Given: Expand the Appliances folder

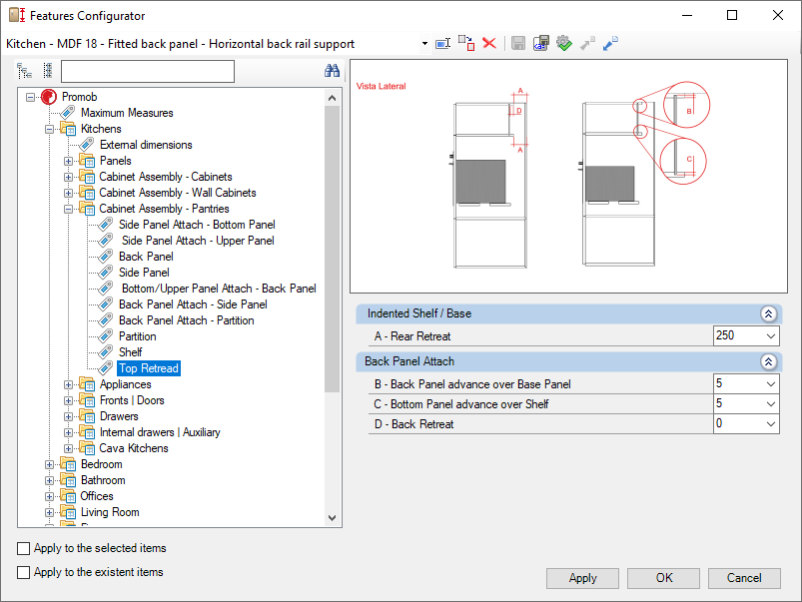Looking at the screenshot, I should pos(68,384).
